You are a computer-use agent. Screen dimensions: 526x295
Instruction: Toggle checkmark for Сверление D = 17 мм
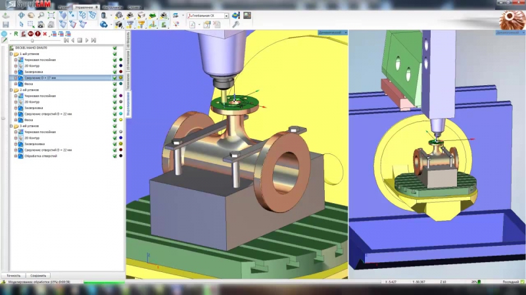tap(114, 78)
